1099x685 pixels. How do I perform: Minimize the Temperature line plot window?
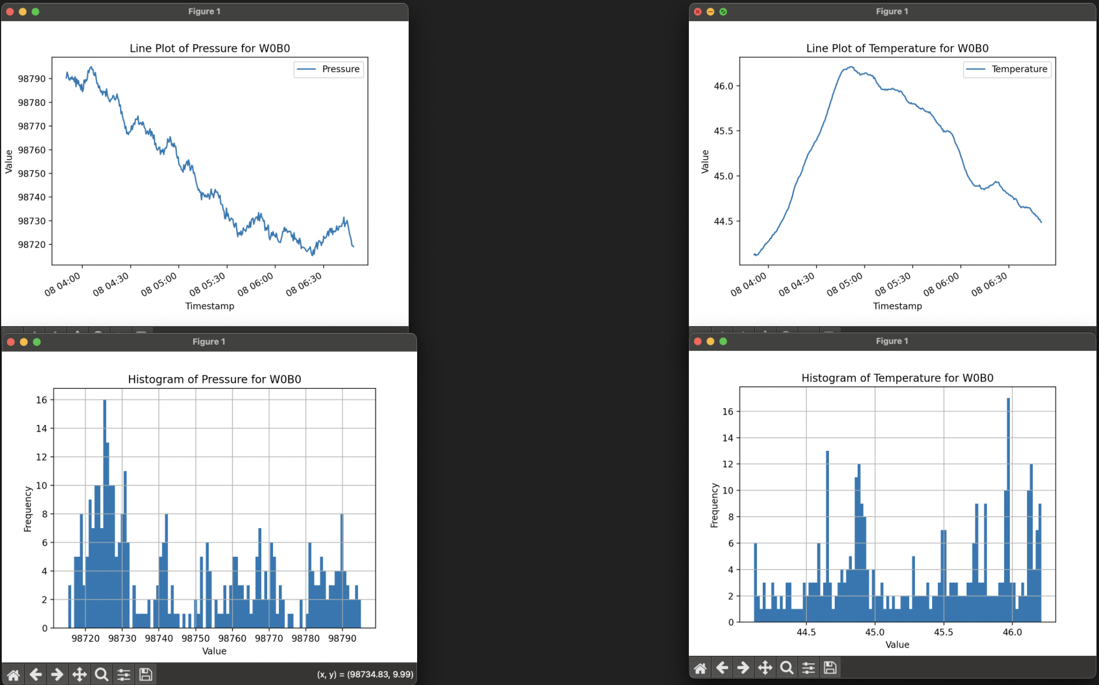pos(711,12)
